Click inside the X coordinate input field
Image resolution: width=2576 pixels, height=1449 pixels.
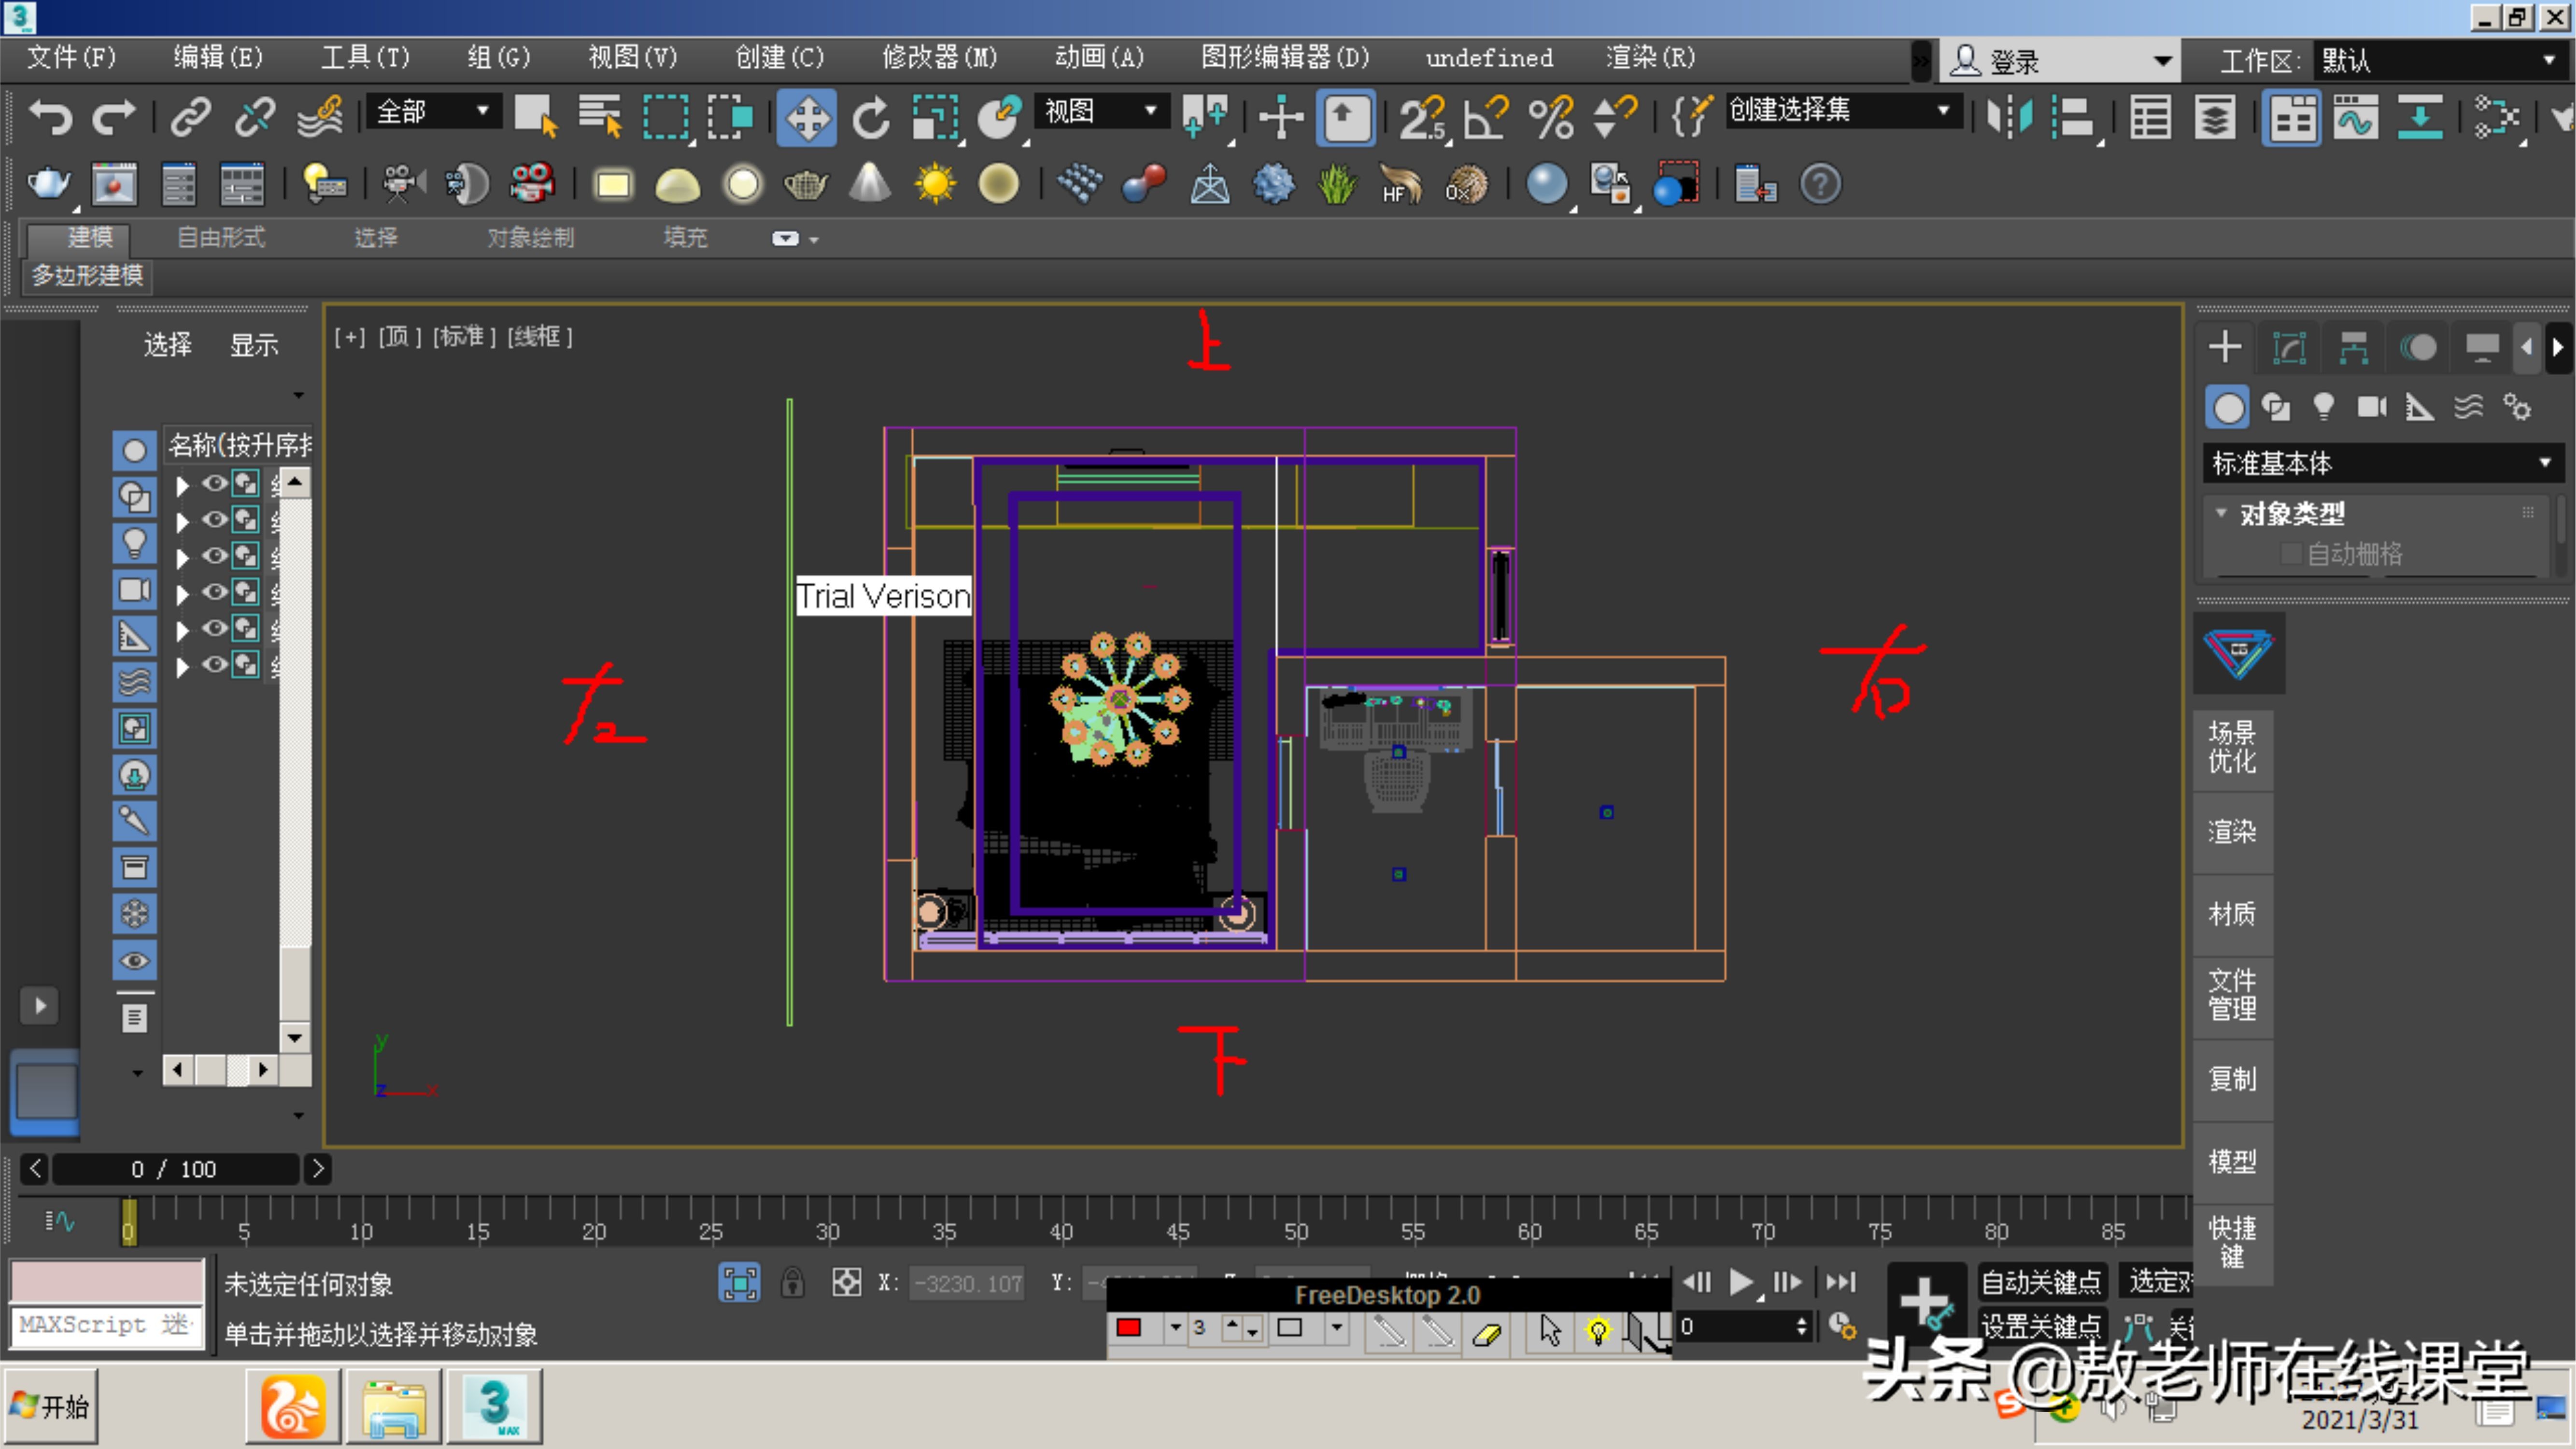[x=967, y=1283]
